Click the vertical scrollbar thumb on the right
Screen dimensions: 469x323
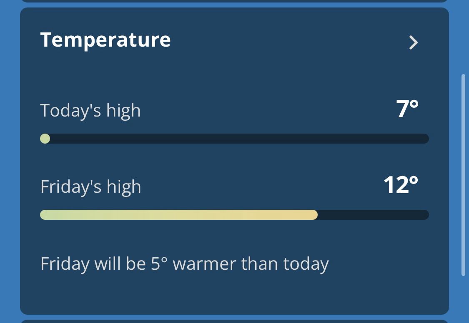pyautogui.click(x=463, y=175)
